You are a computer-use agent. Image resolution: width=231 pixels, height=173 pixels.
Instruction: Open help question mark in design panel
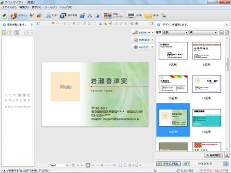pyautogui.click(x=226, y=25)
